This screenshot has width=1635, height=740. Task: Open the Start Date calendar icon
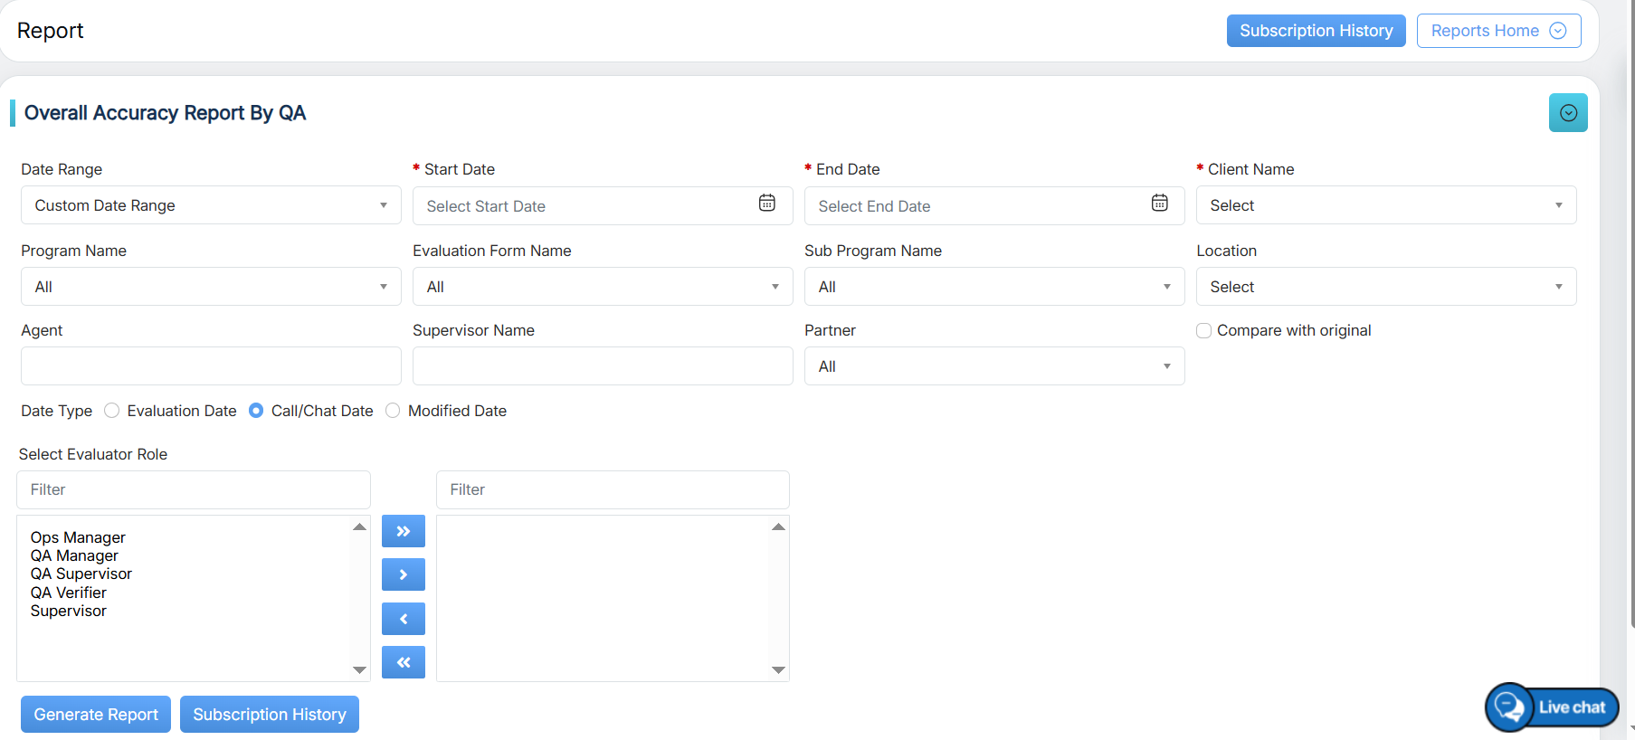tap(766, 204)
